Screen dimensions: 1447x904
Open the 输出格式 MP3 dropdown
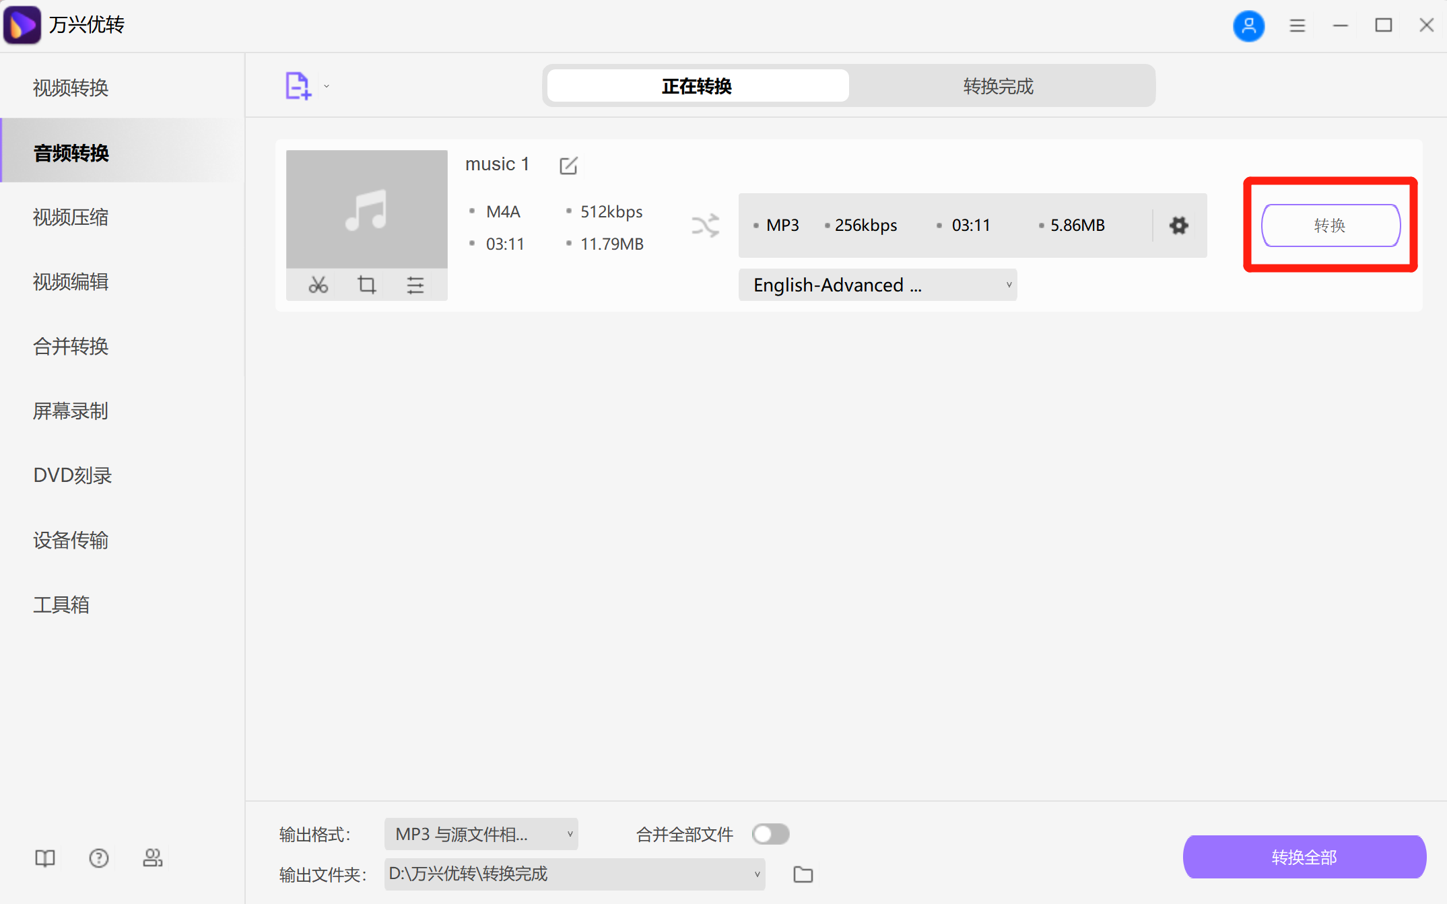coord(481,834)
